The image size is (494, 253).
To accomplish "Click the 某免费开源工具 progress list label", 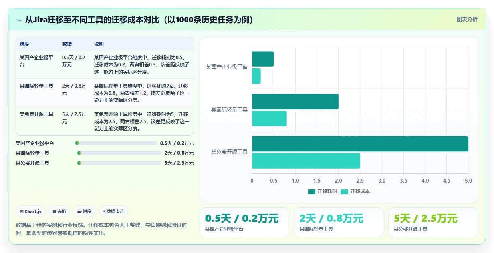I will pos(32,163).
